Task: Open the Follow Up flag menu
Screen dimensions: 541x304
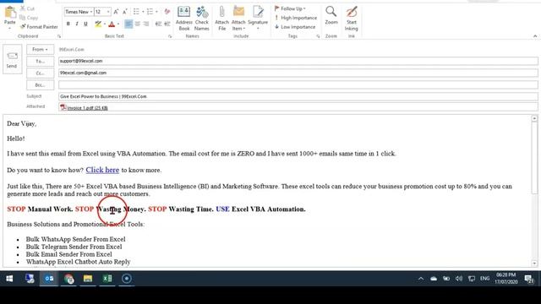Action: pyautogui.click(x=290, y=8)
